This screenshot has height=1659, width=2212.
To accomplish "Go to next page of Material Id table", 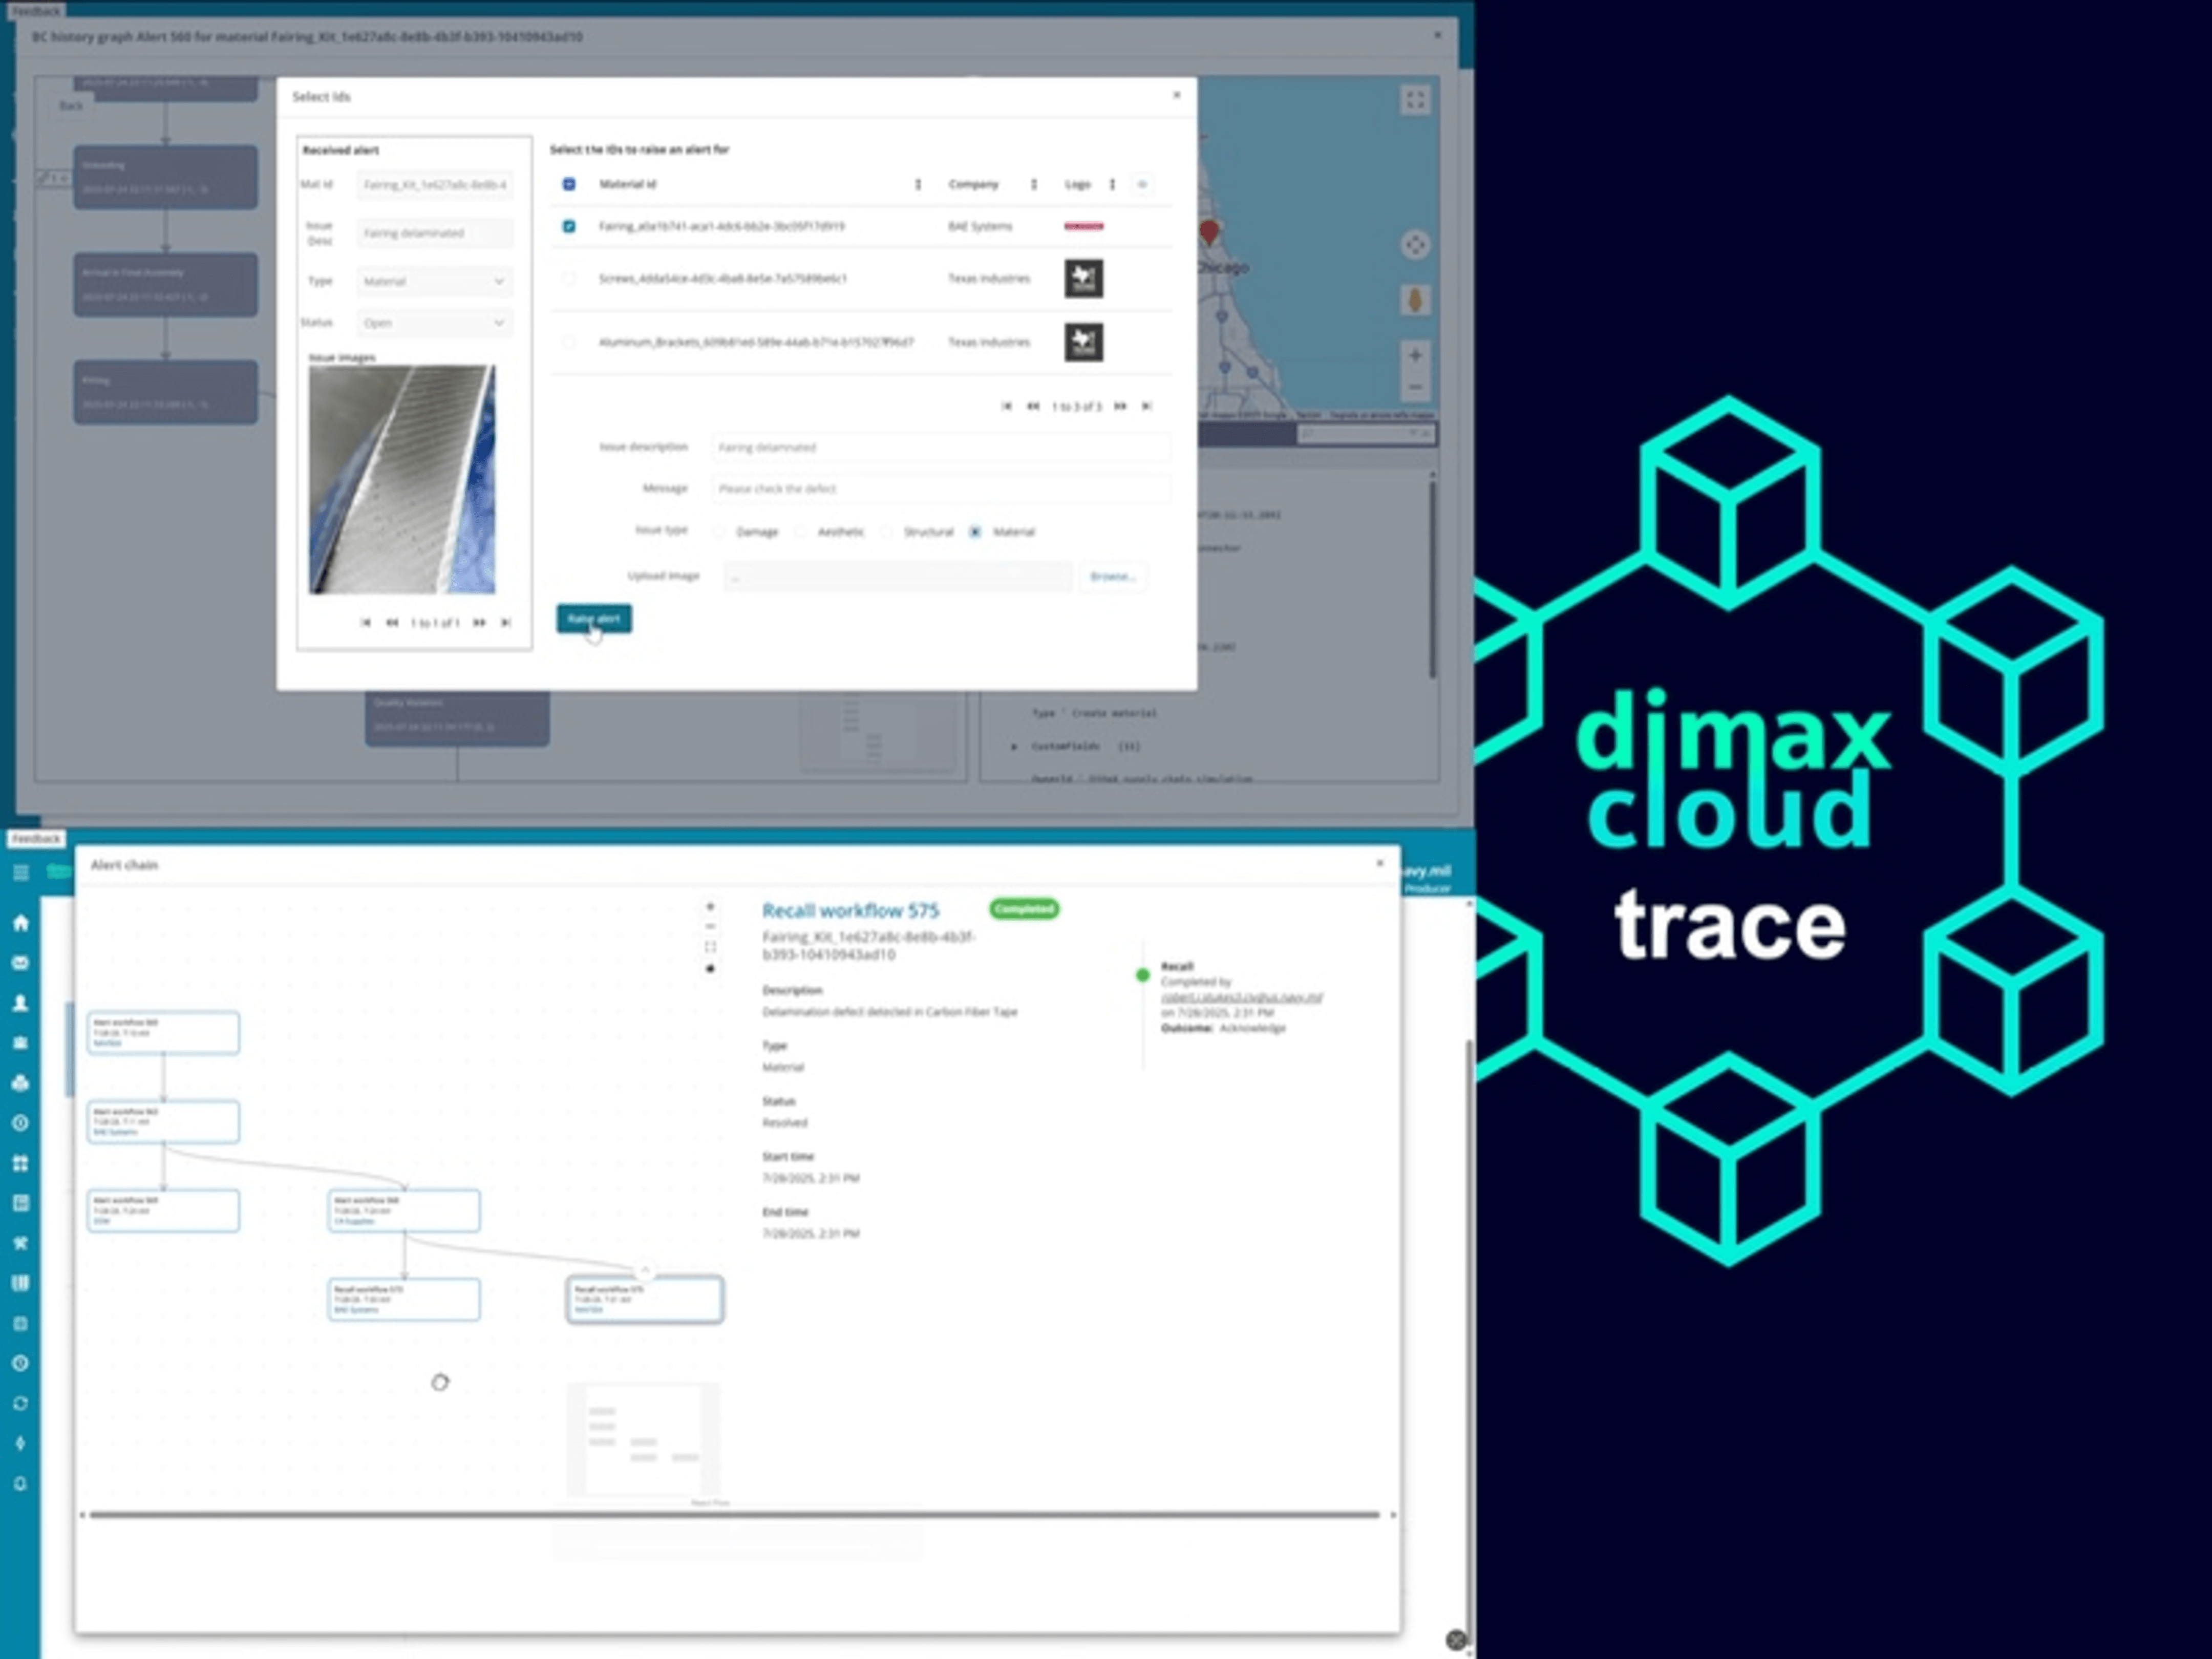I will click(x=1120, y=406).
